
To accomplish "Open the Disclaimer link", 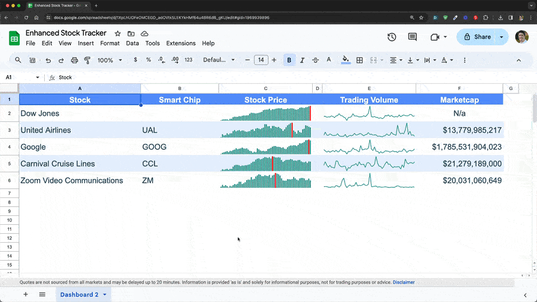I will 404,282.
